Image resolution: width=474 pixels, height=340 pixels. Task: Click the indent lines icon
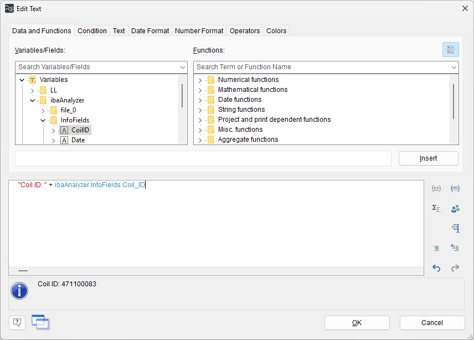[x=436, y=248]
